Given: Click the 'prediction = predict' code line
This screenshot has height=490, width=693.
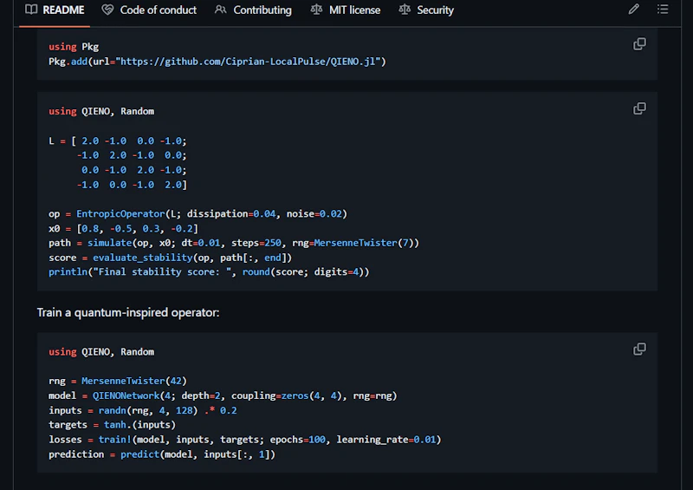Looking at the screenshot, I should click(162, 454).
